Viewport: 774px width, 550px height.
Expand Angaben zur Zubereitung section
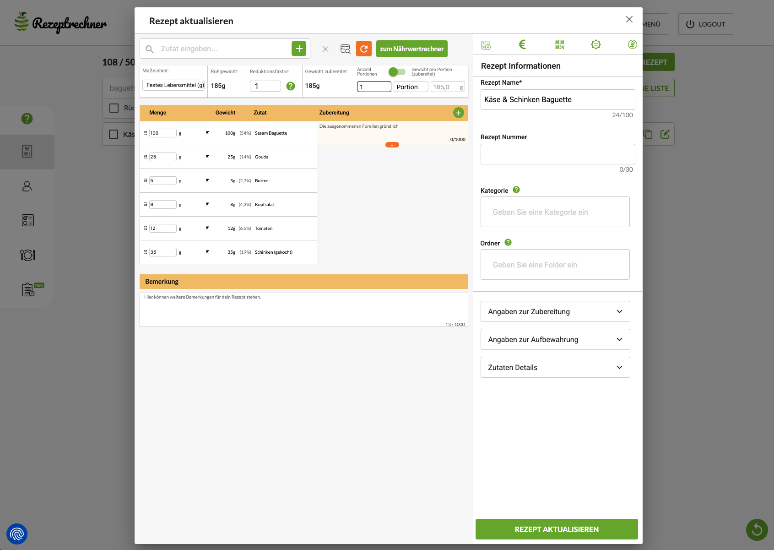pos(555,311)
